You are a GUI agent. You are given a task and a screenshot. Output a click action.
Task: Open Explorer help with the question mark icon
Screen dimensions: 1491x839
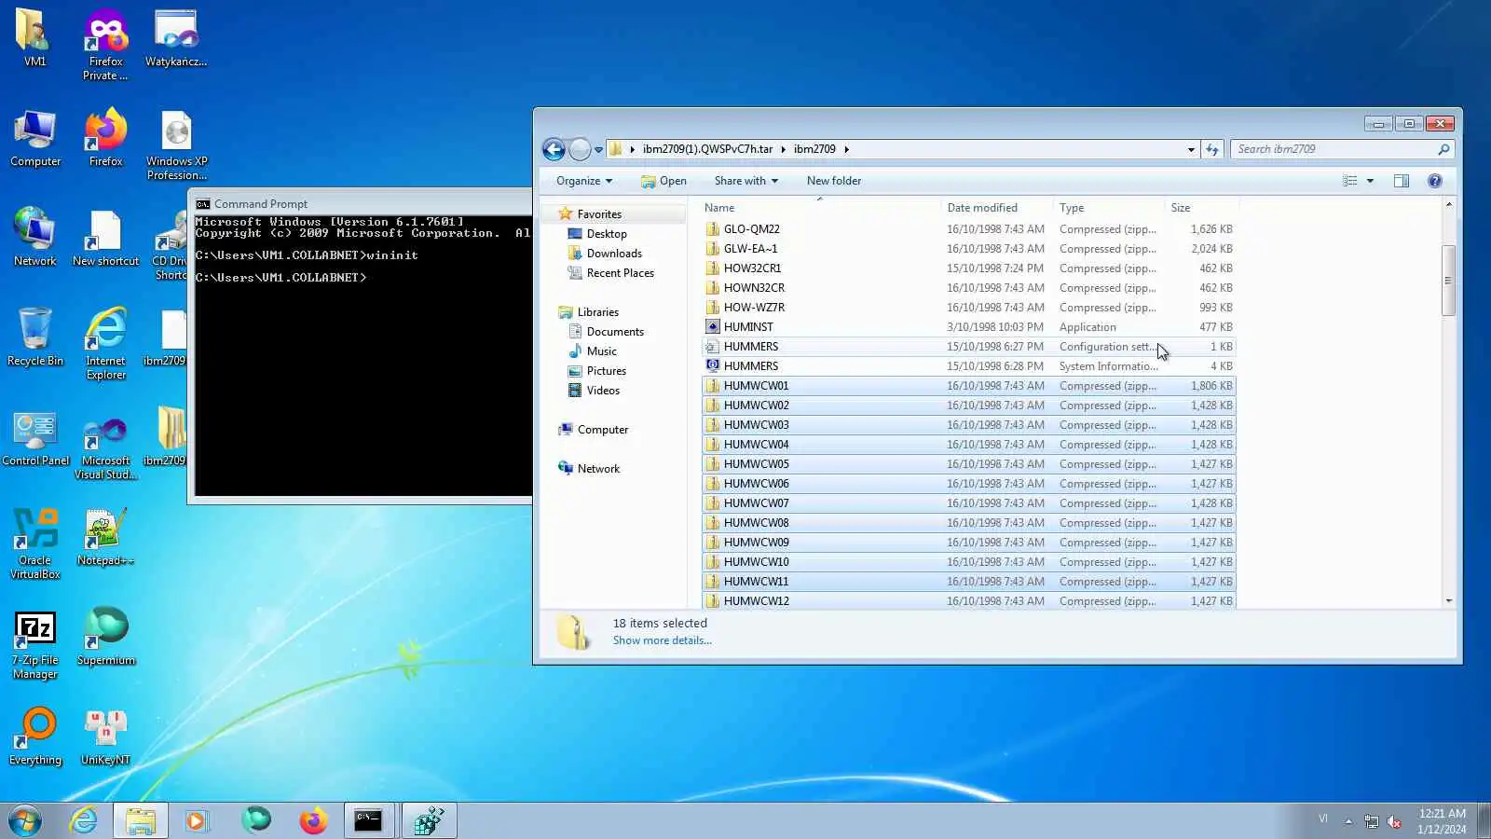1435,181
